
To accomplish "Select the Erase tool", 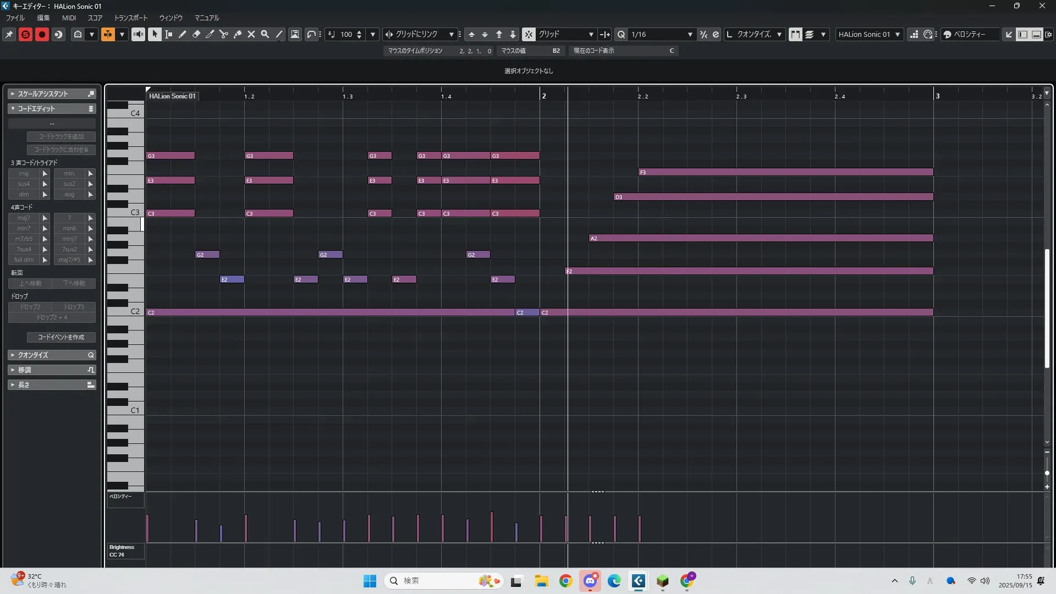I will (196, 34).
